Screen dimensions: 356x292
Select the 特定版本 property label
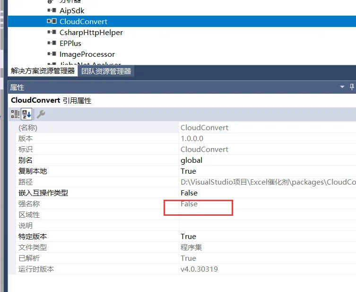(33, 237)
